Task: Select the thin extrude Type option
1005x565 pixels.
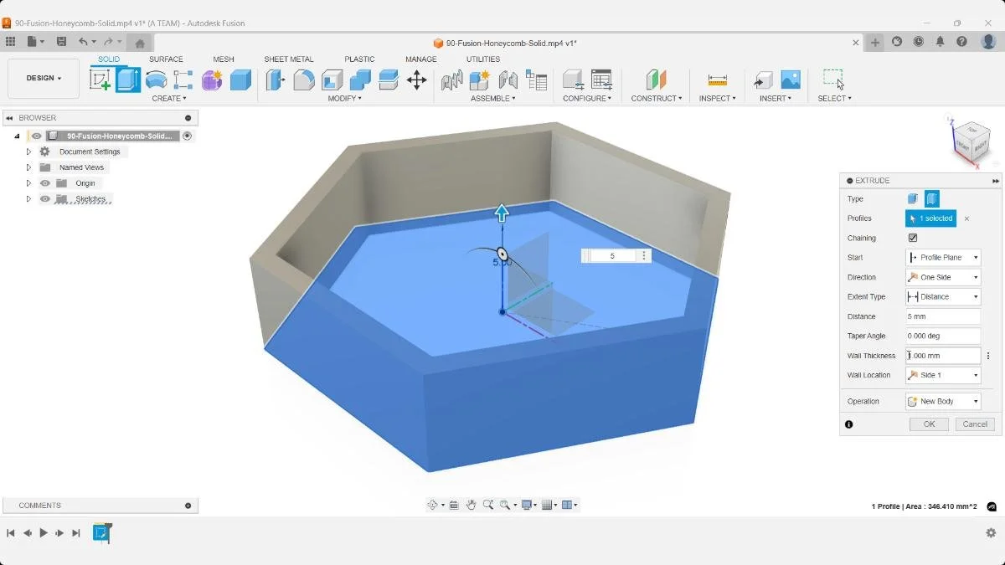Action: click(931, 198)
